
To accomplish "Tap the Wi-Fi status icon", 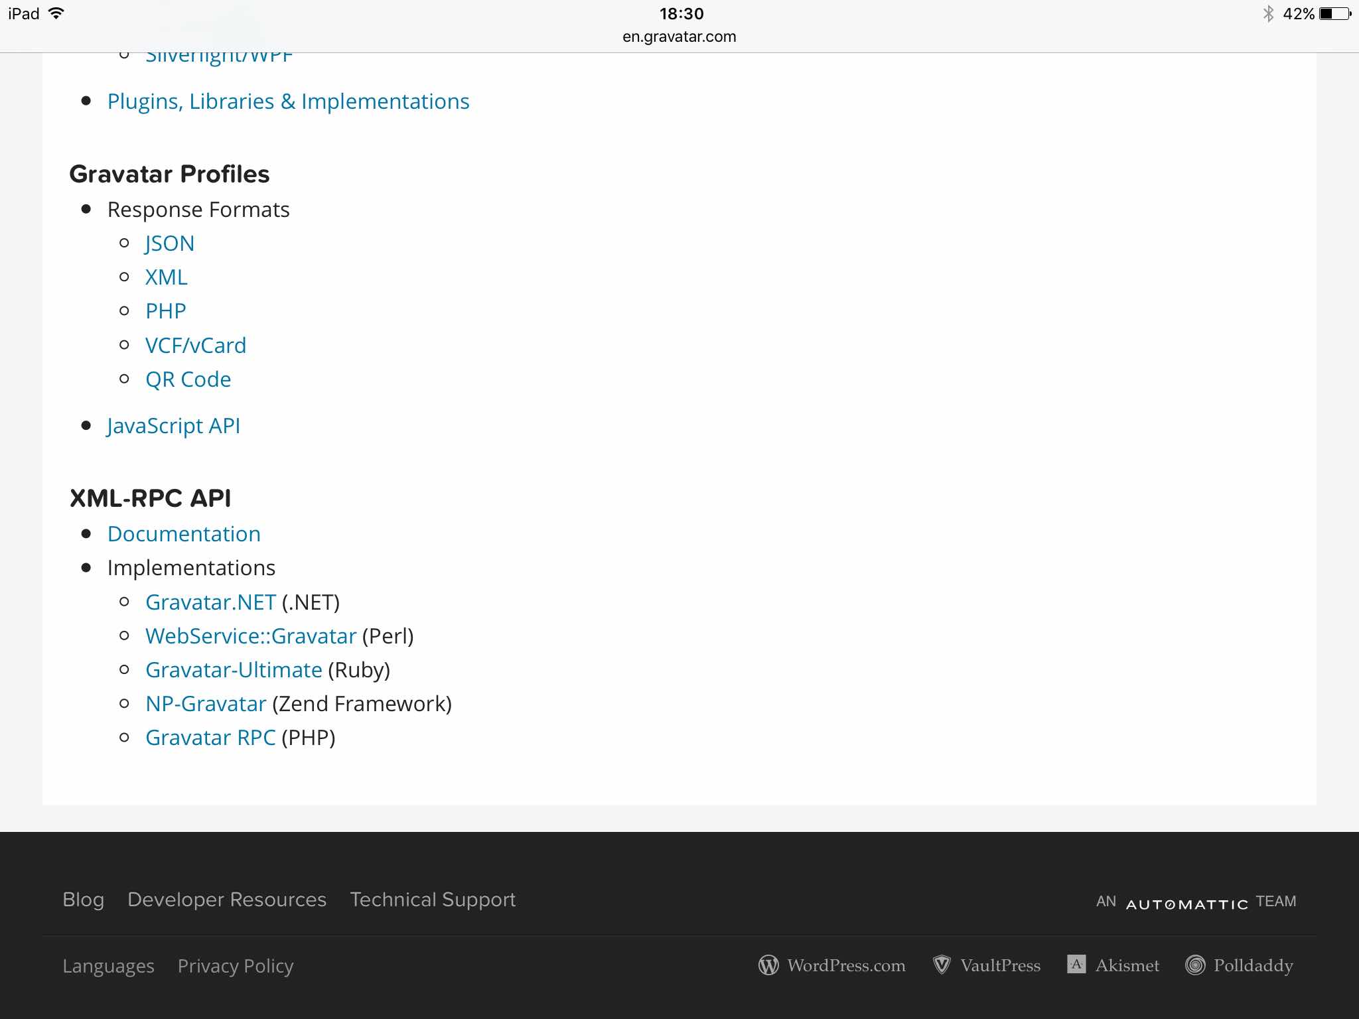I will pos(56,13).
